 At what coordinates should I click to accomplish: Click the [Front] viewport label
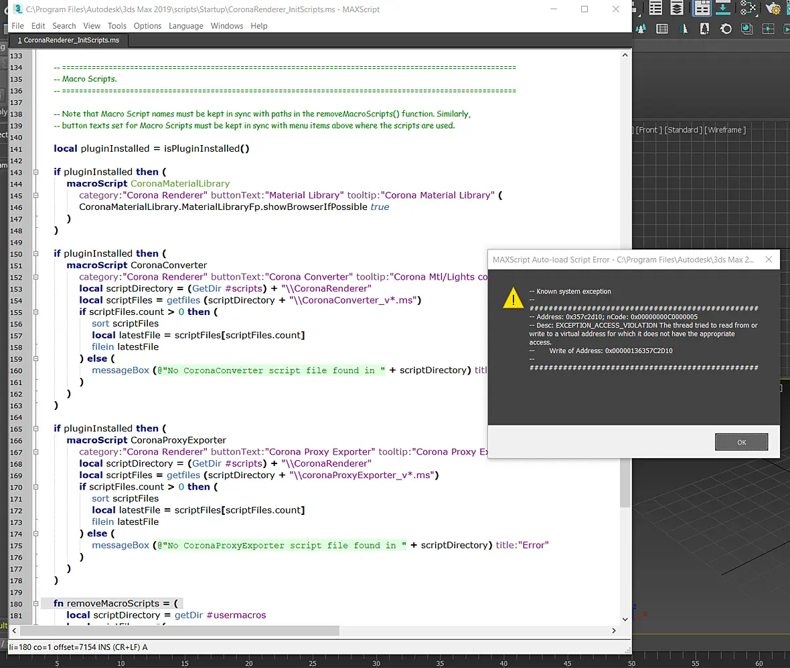pos(649,130)
